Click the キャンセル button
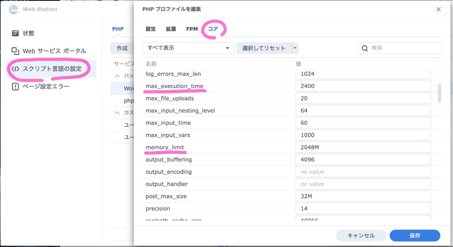The image size is (453, 247). [x=361, y=235]
